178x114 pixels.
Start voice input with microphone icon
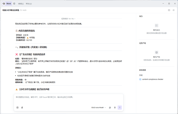pyautogui.click(x=115, y=108)
